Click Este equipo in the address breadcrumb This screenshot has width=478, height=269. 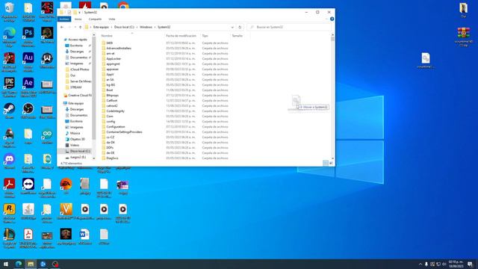click(101, 27)
